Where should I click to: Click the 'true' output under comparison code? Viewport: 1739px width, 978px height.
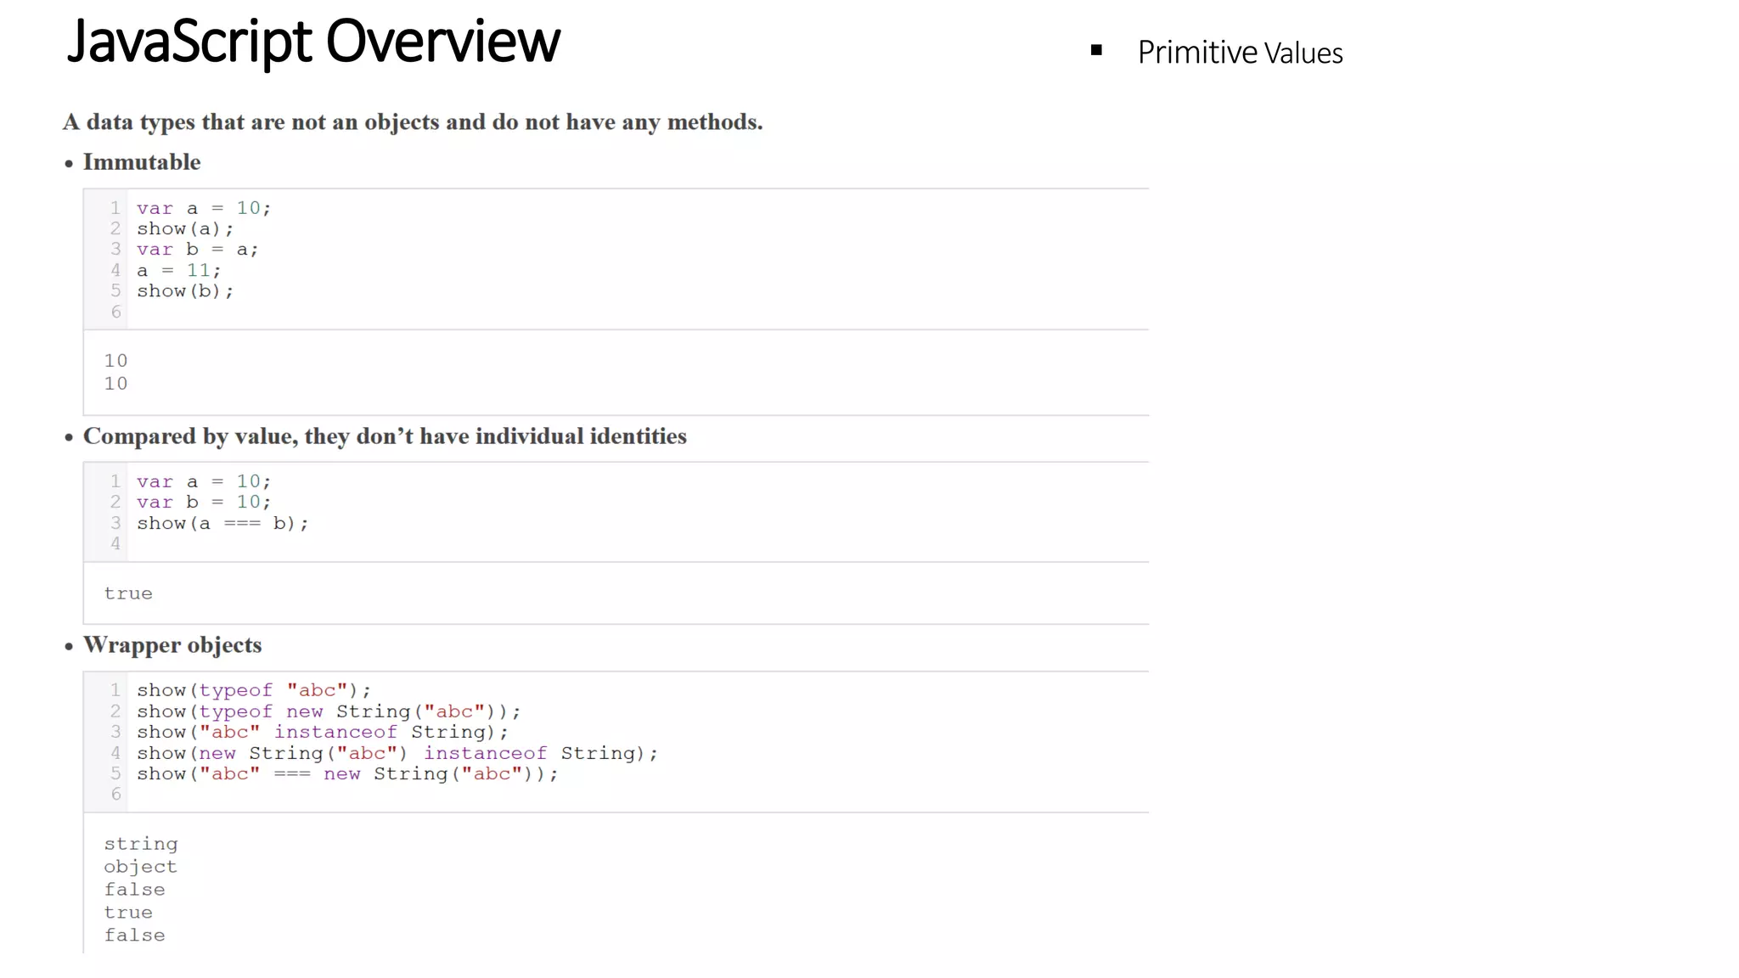pos(128,593)
